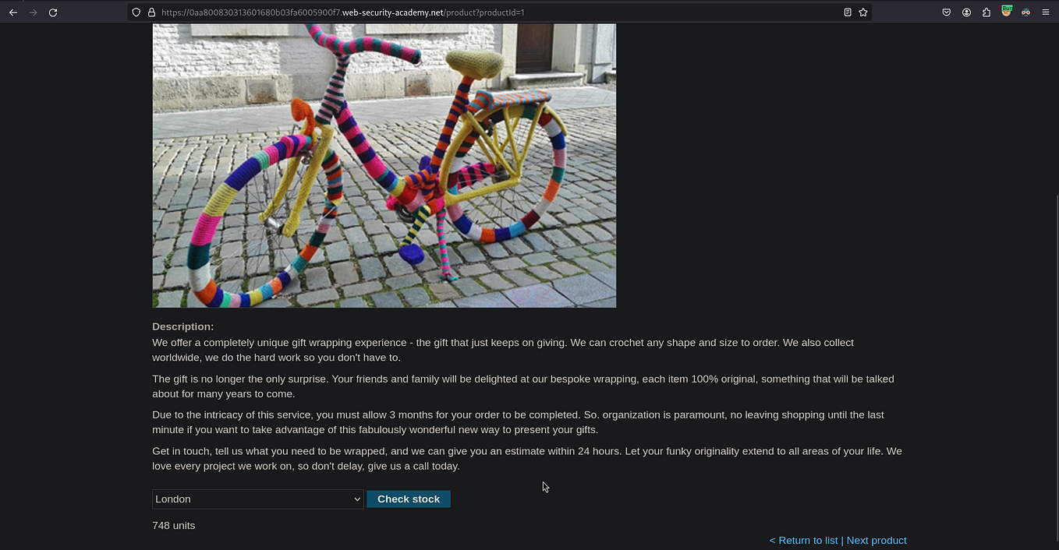This screenshot has height=550, width=1059.
Task: Open the Firefox account menu
Action: (x=967, y=12)
